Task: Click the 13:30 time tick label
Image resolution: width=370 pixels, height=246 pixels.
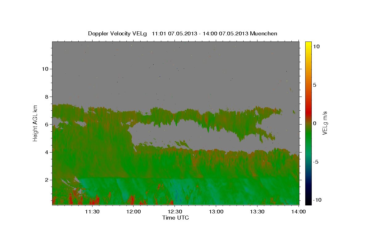Action: 257,212
